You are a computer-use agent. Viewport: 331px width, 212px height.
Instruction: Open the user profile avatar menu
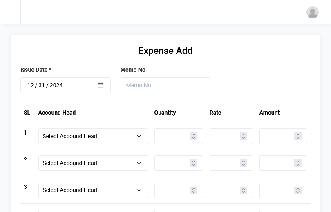click(312, 12)
